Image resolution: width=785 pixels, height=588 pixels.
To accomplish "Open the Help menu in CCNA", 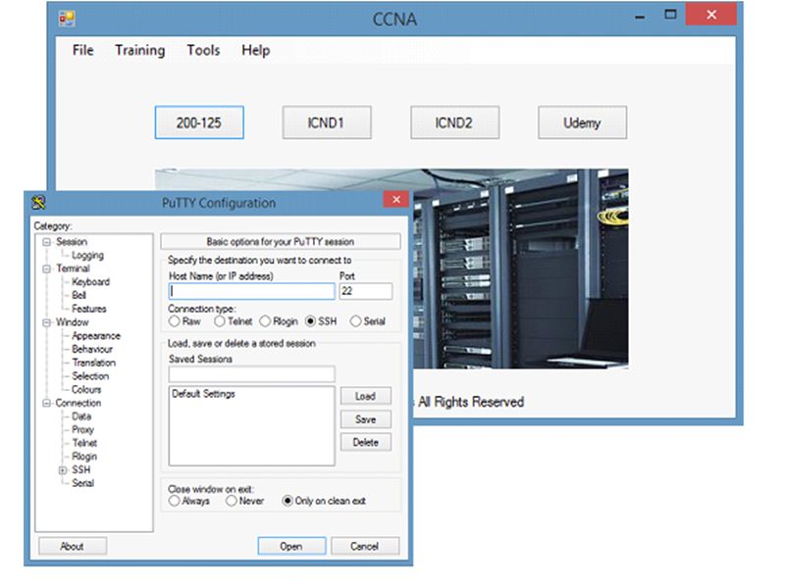I will (x=256, y=50).
